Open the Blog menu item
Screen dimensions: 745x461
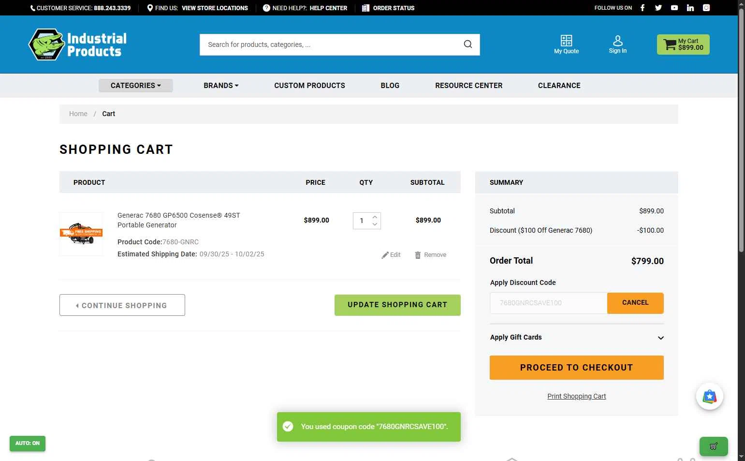tap(390, 86)
